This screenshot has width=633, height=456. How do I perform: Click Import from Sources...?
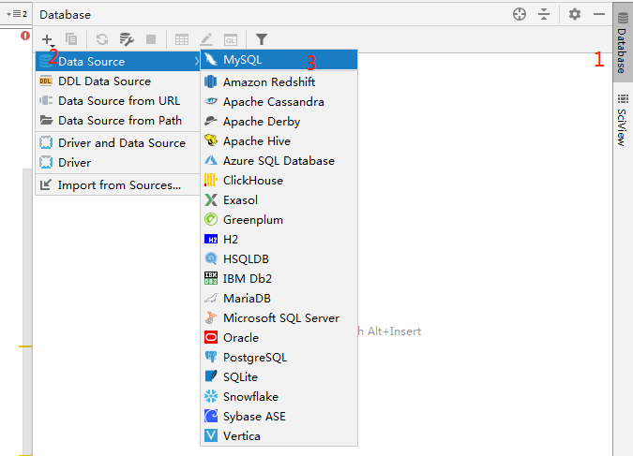tap(117, 185)
